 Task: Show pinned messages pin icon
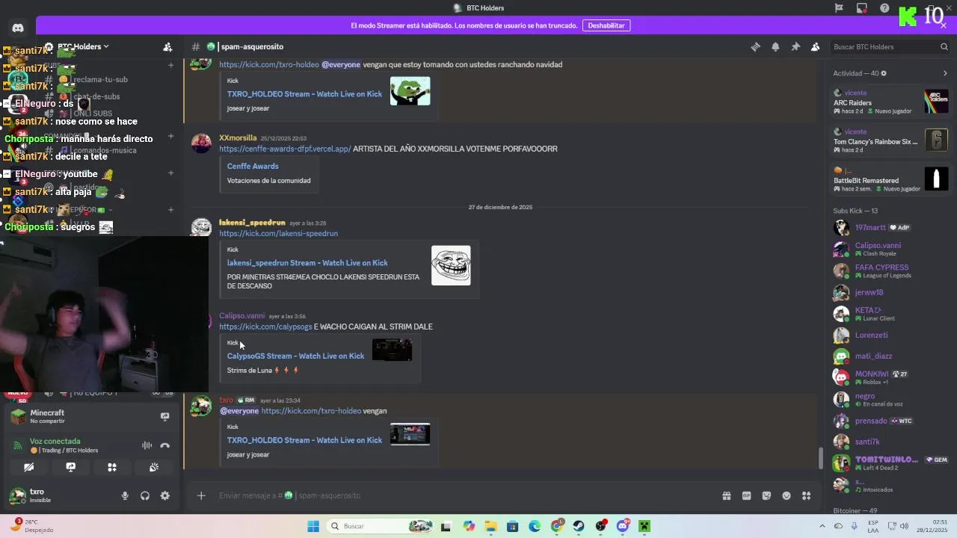tap(796, 46)
